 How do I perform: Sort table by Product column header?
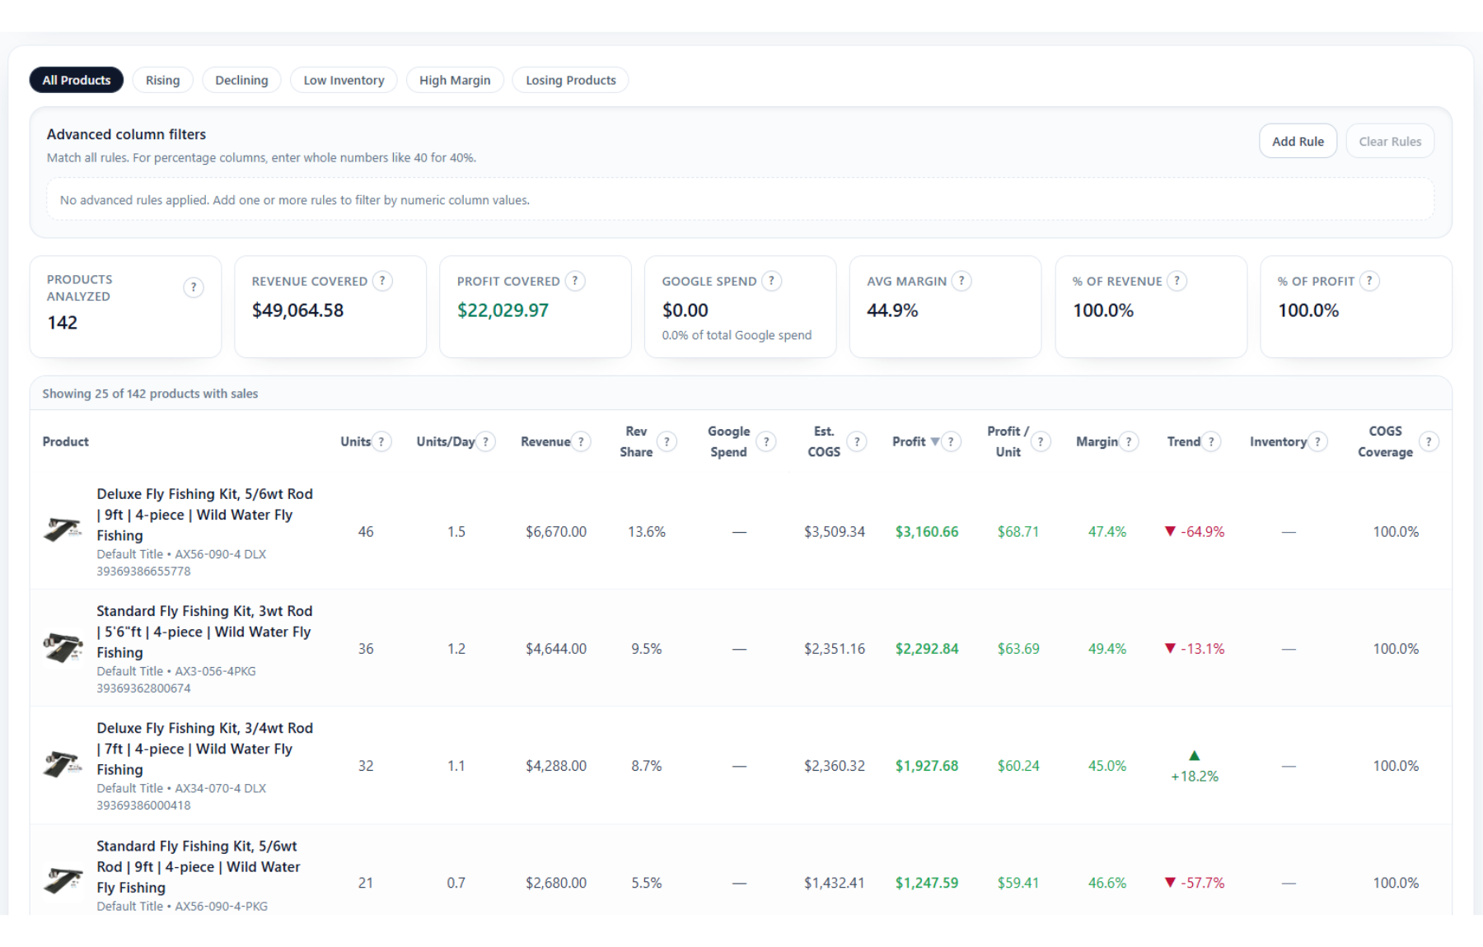[66, 441]
